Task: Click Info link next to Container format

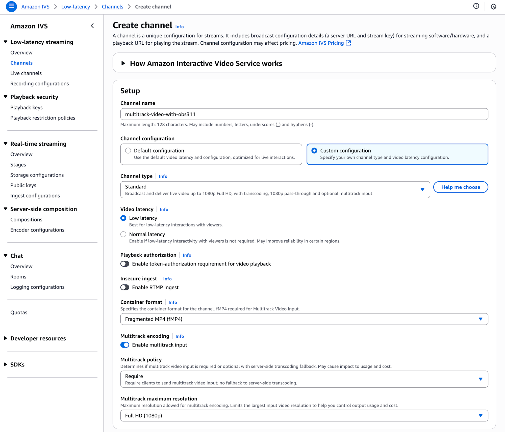Action: (173, 302)
